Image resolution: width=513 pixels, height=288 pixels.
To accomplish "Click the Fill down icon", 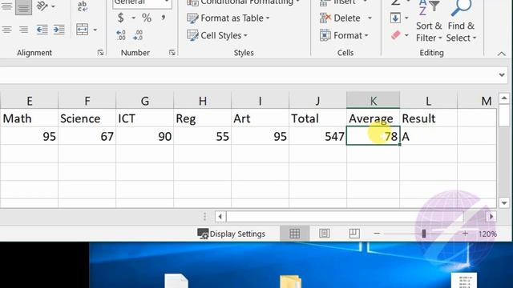I will [x=395, y=18].
